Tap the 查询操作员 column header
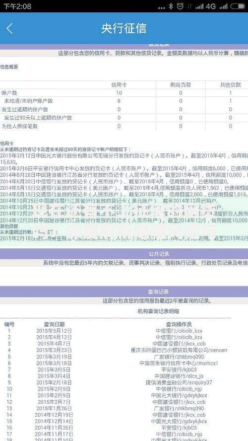 [x=179, y=324]
